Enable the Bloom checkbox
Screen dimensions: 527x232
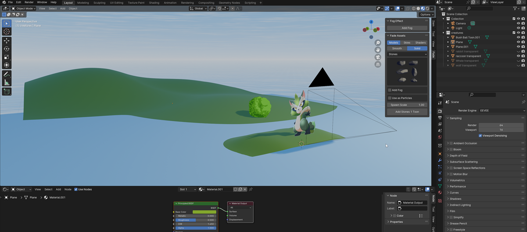pos(451,149)
